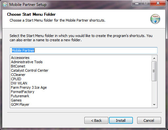Click the Mobile Partner title bar icon
The height and width of the screenshot is (130, 168).
click(5, 5)
